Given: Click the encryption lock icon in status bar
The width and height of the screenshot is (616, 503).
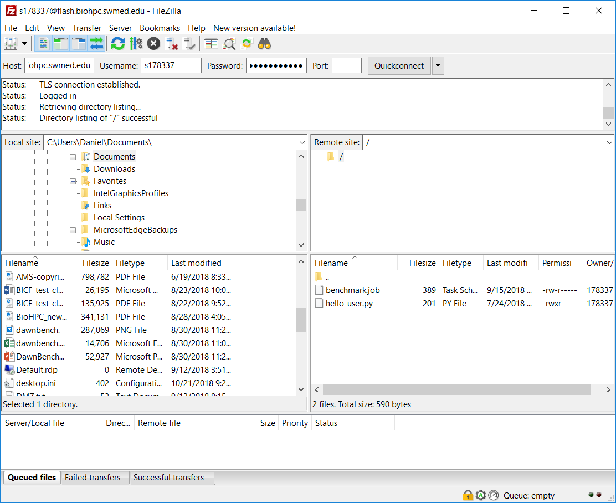Looking at the screenshot, I should pyautogui.click(x=468, y=495).
